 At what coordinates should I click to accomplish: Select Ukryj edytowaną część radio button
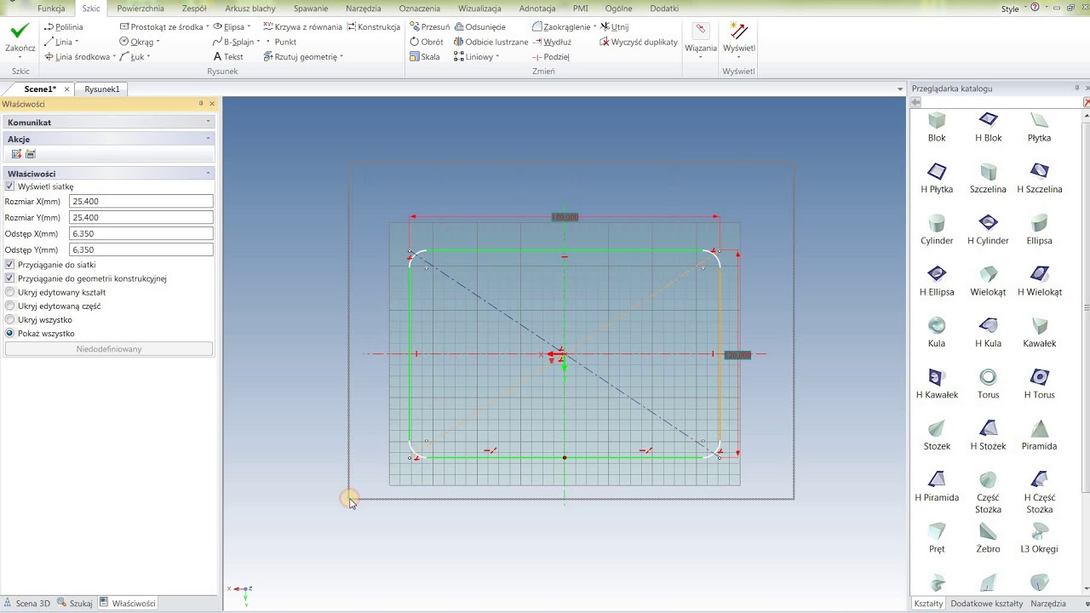pos(10,306)
